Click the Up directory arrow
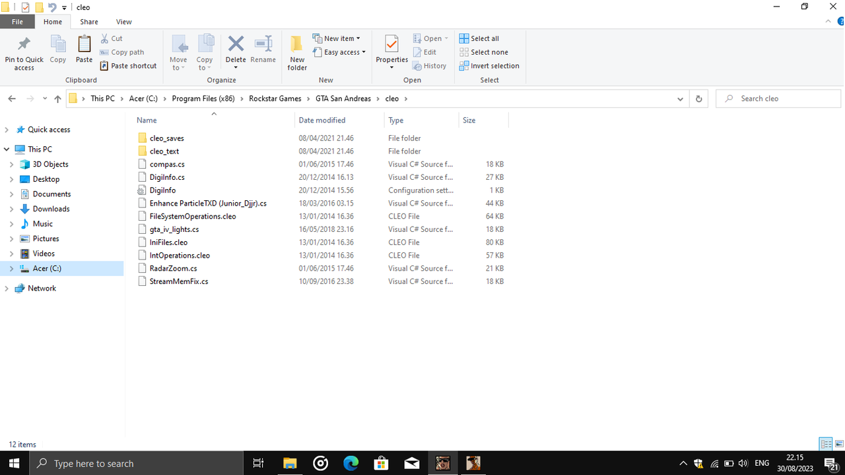The height and width of the screenshot is (475, 845). coord(57,99)
